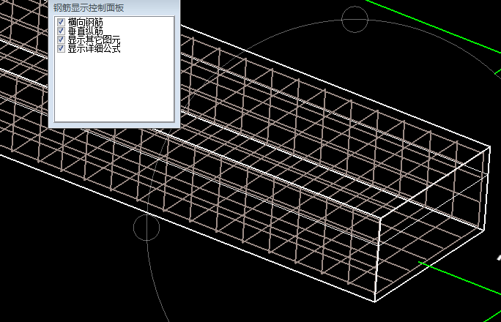
Task: Toggle the 显示详细公式 checkbox
Action: tap(61, 48)
